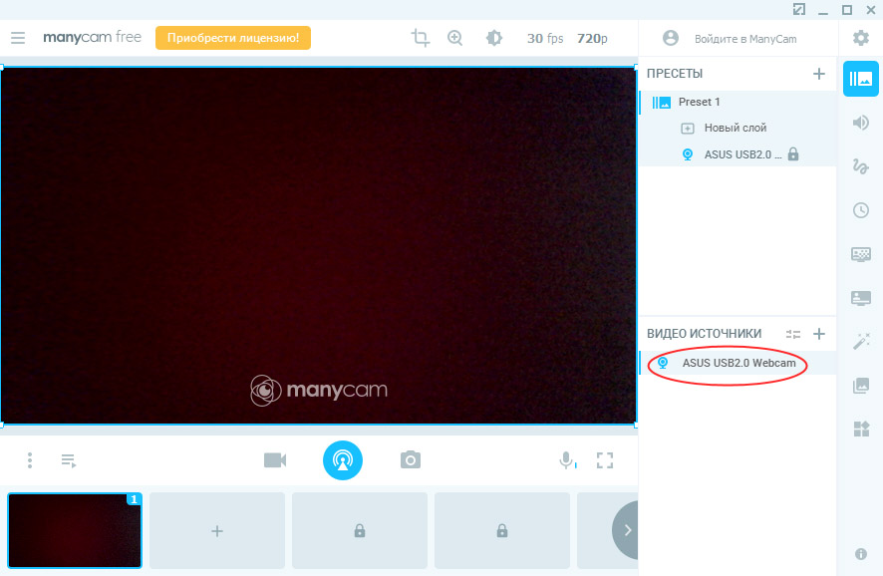Viewport: 883px width, 576px height.
Task: Open the effects magic wand tab
Action: pos(860,341)
